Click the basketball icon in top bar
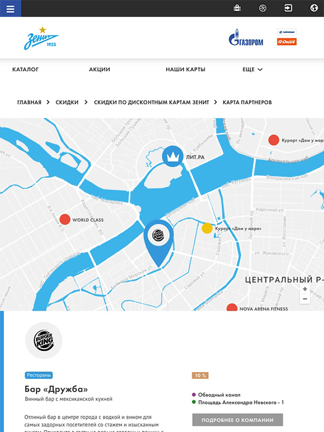This screenshot has height=432, width=324. tap(263, 8)
